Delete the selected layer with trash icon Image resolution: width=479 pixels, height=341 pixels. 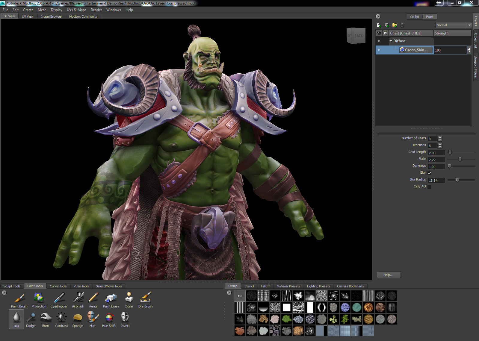point(402,25)
